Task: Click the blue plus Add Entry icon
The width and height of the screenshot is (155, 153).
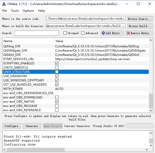Action: [103, 33]
